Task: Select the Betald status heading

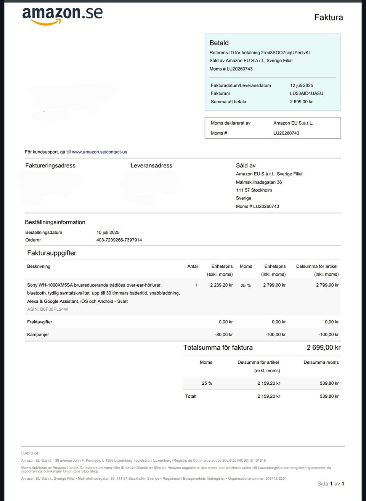Action: (x=219, y=43)
